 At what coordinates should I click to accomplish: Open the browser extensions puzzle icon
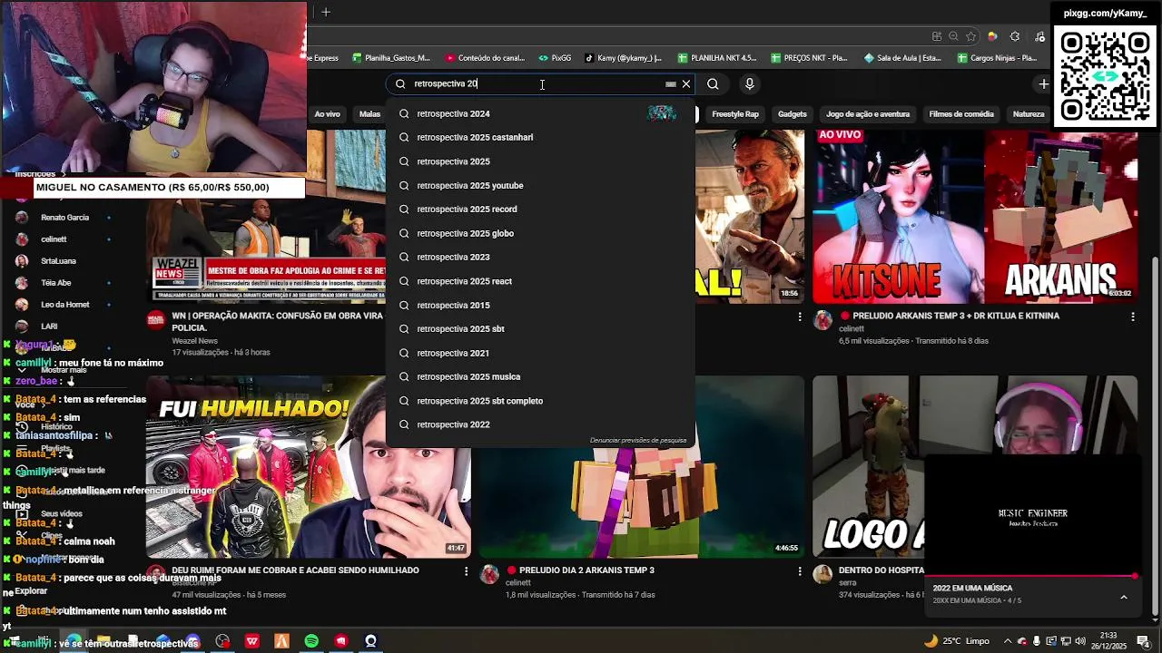[1015, 36]
